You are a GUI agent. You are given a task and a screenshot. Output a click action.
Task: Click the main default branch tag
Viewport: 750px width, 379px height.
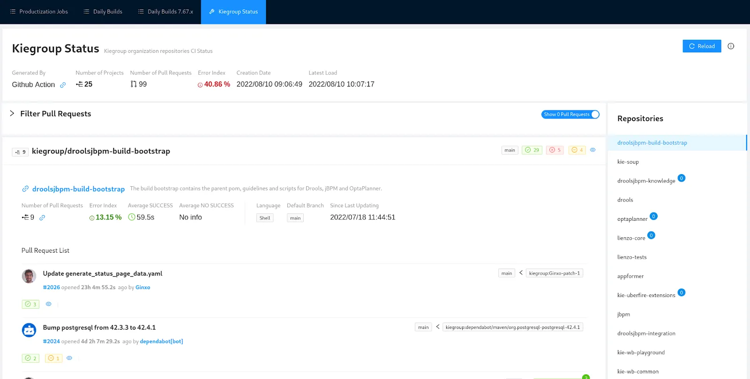(295, 218)
